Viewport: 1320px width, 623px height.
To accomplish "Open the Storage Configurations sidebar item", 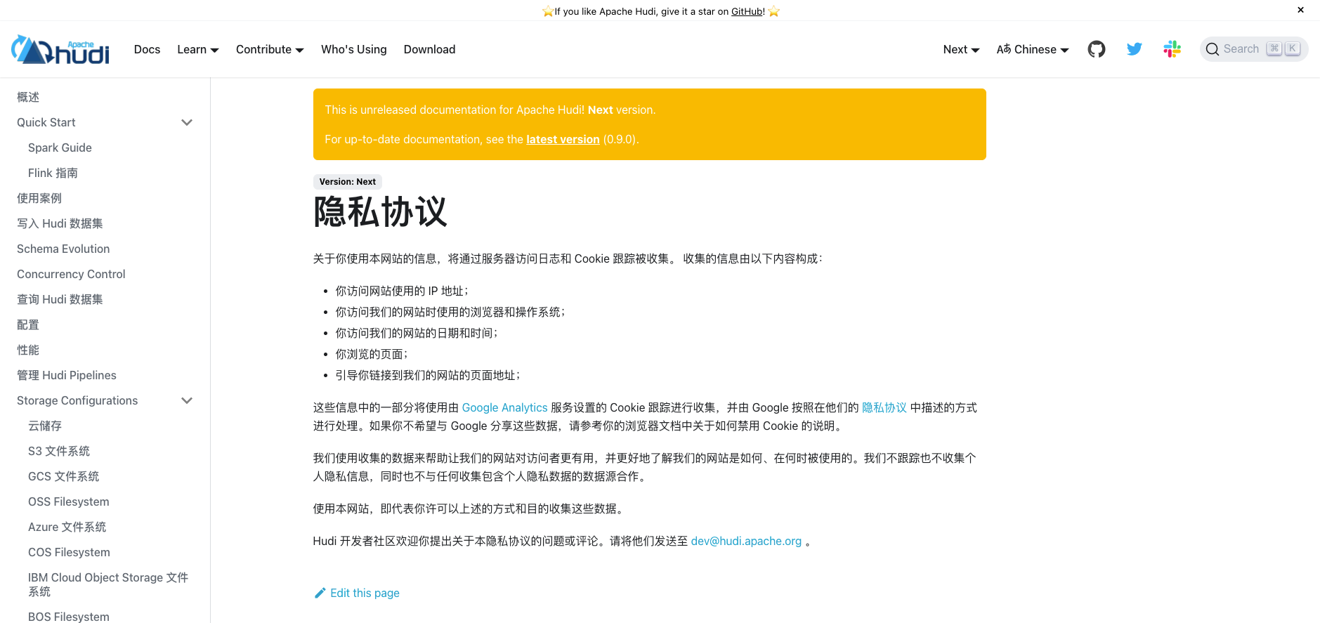I will pos(77,400).
